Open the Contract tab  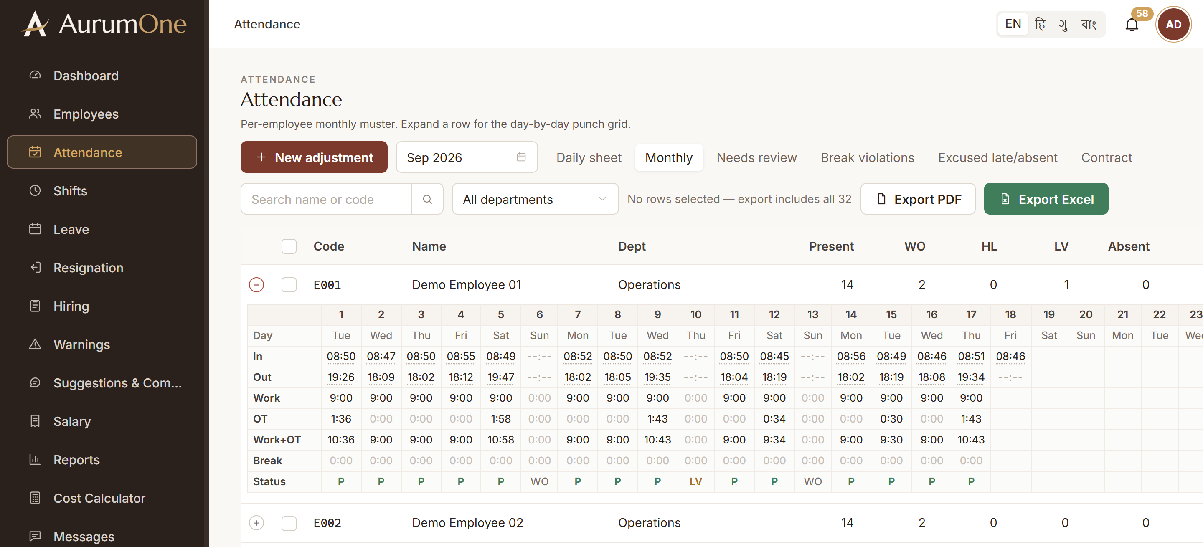1107,157
